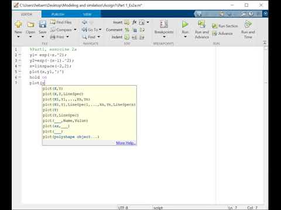
Task: Toggle the breakpoint dash on line 4
Action: pyautogui.click(x=20, y=66)
